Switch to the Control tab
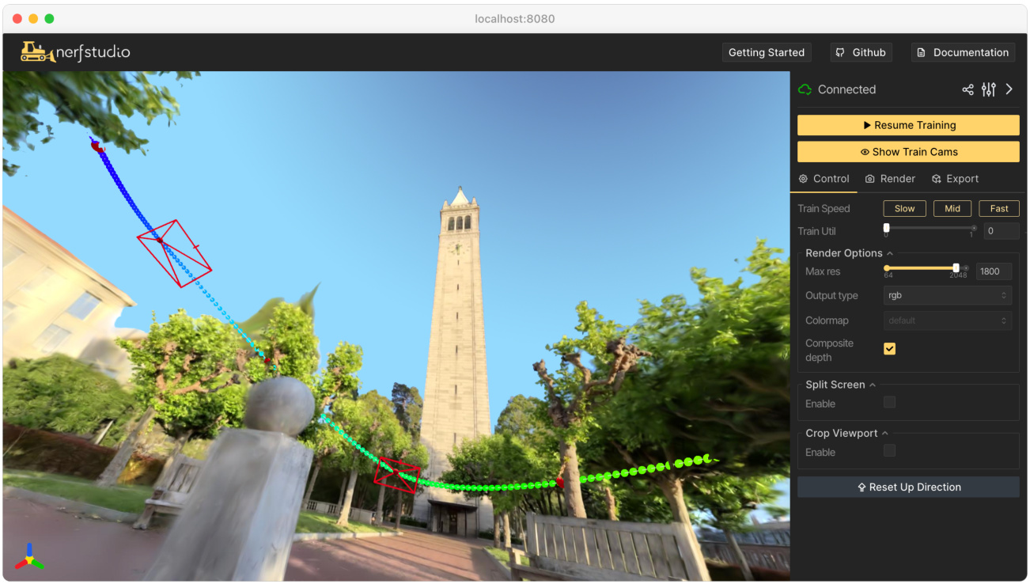This screenshot has width=1030, height=584. click(x=824, y=179)
